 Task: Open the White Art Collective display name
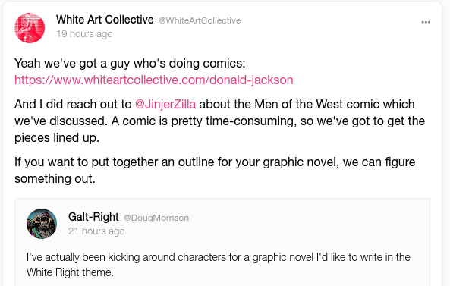click(x=105, y=20)
